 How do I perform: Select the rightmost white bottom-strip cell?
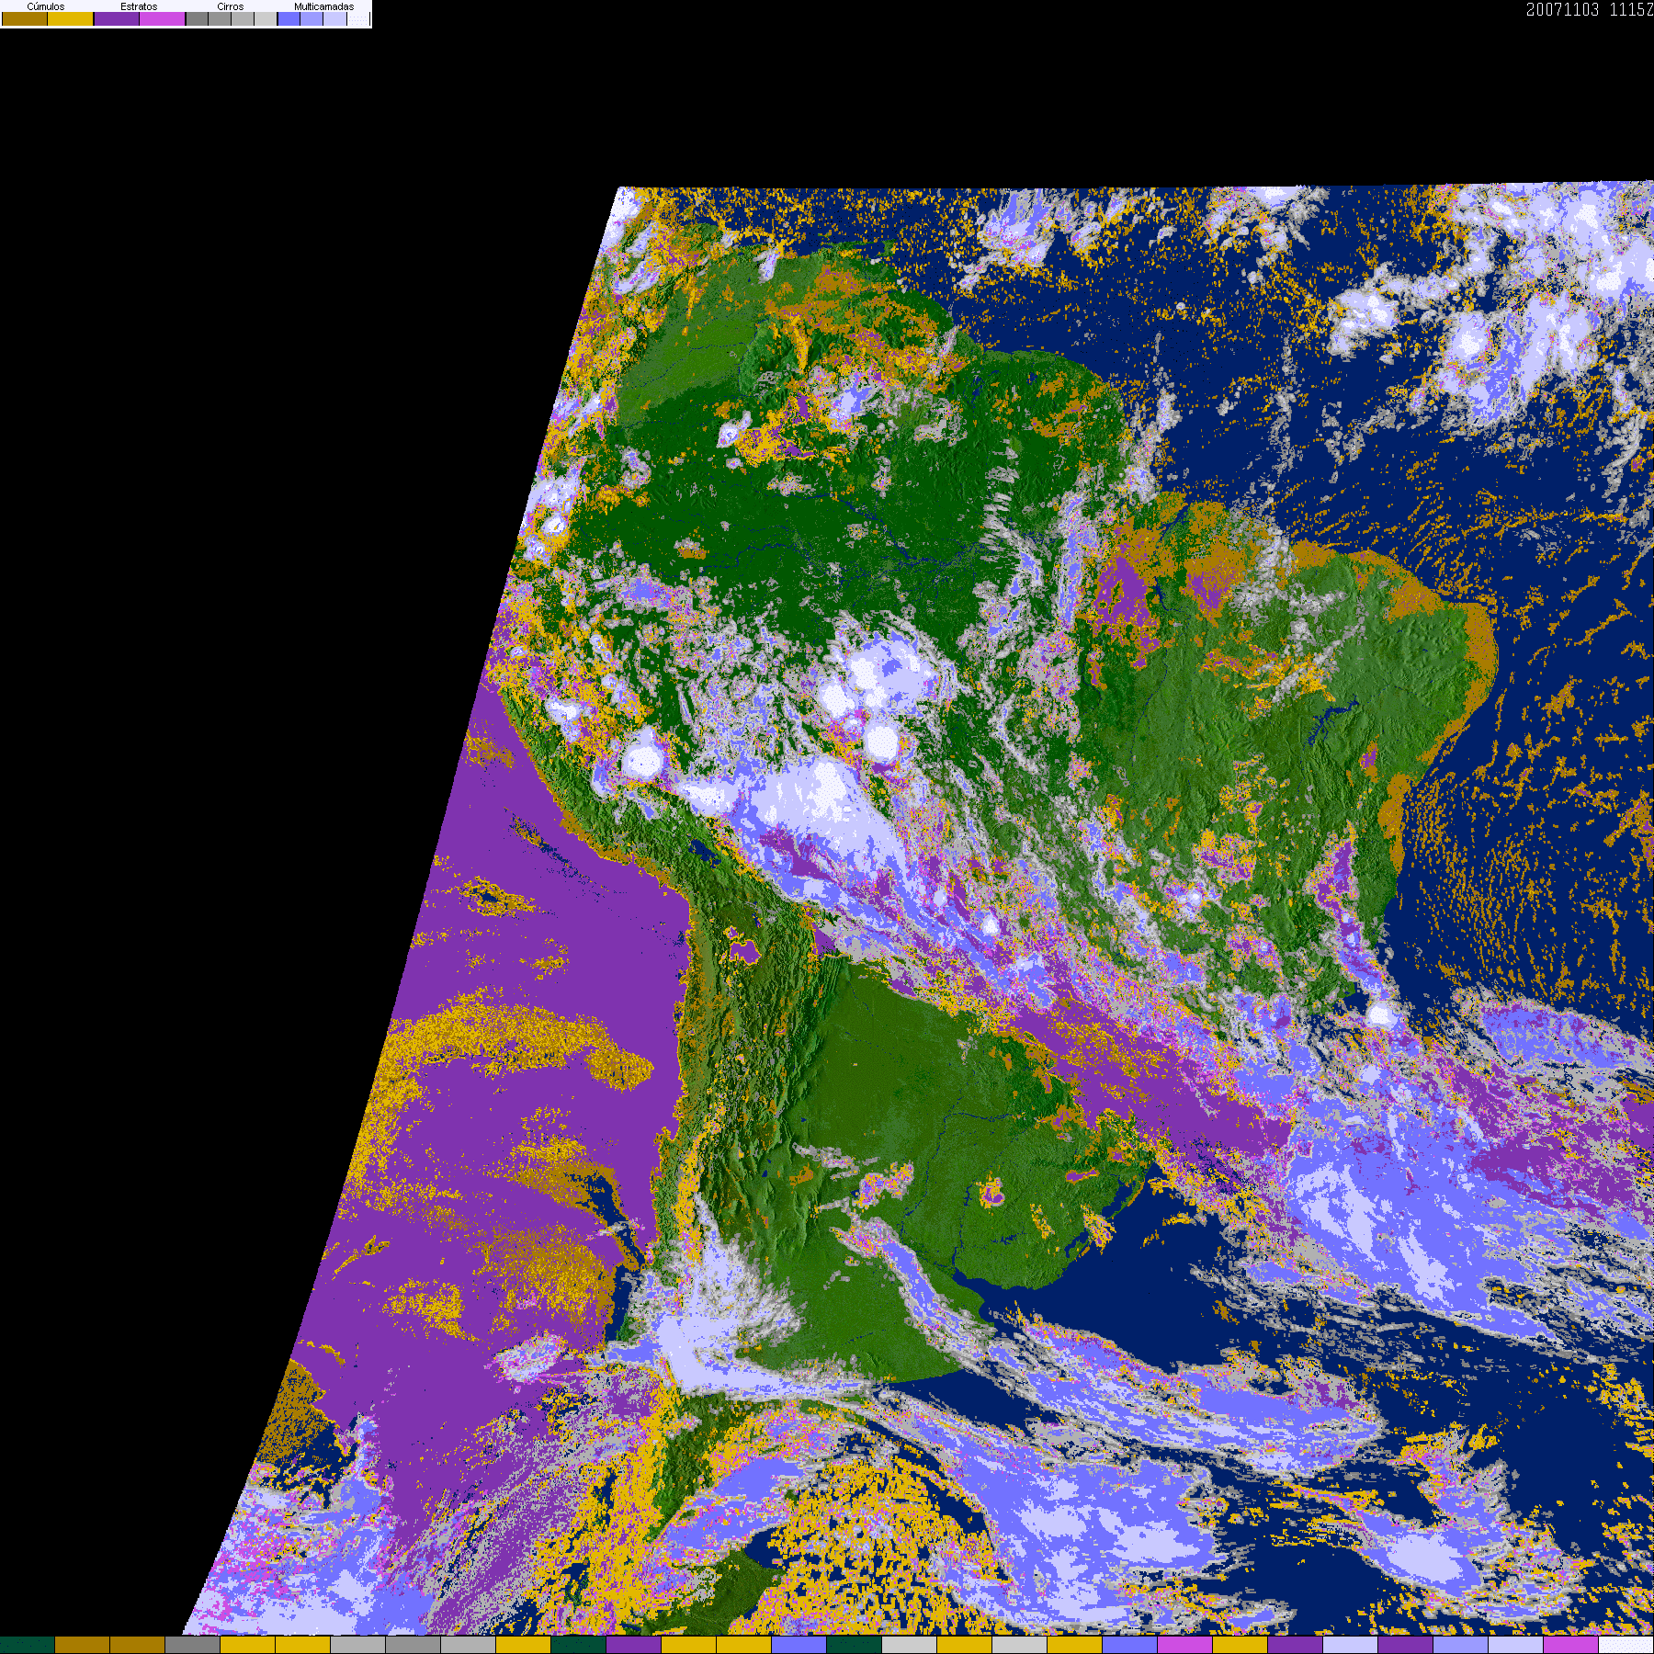[1626, 1645]
